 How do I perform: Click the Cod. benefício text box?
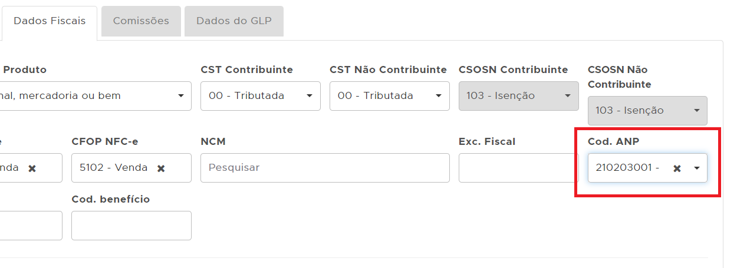[131, 226]
